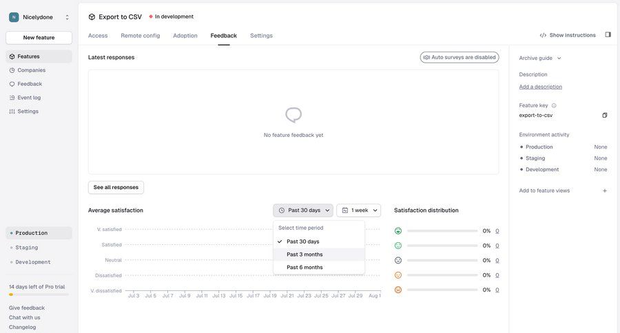
Task: Click the Add to feature views plus
Action: 605,191
